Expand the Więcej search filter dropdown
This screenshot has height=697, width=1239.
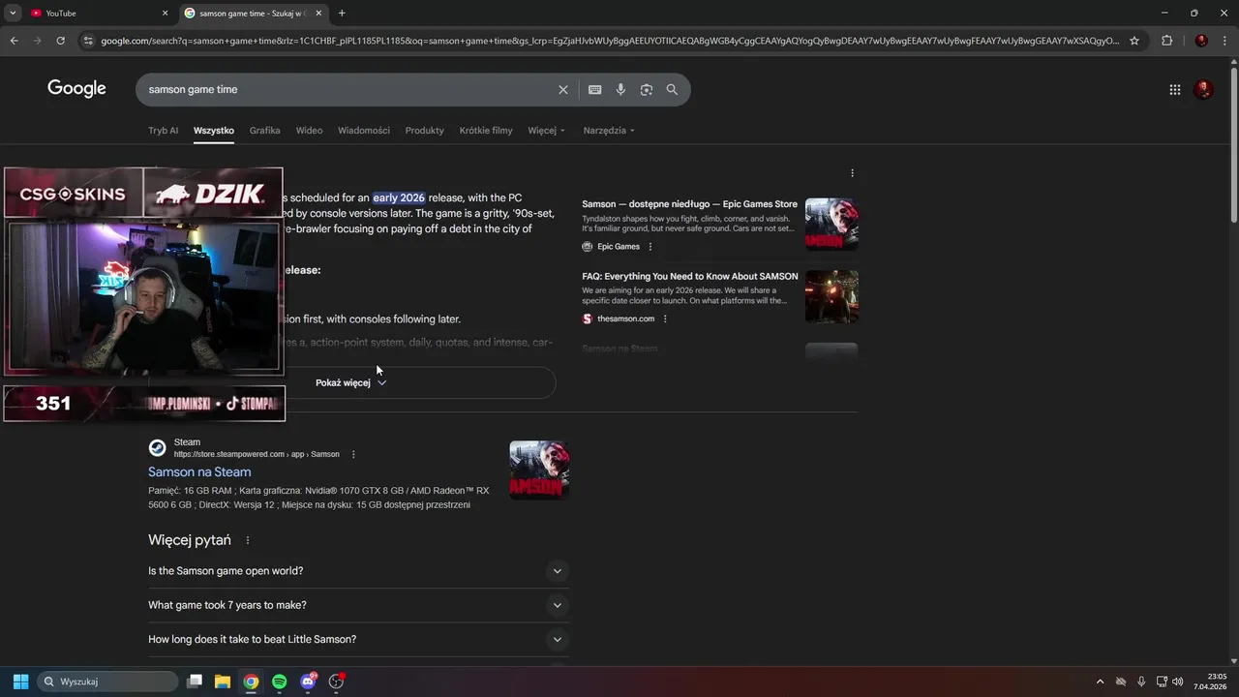547,131
